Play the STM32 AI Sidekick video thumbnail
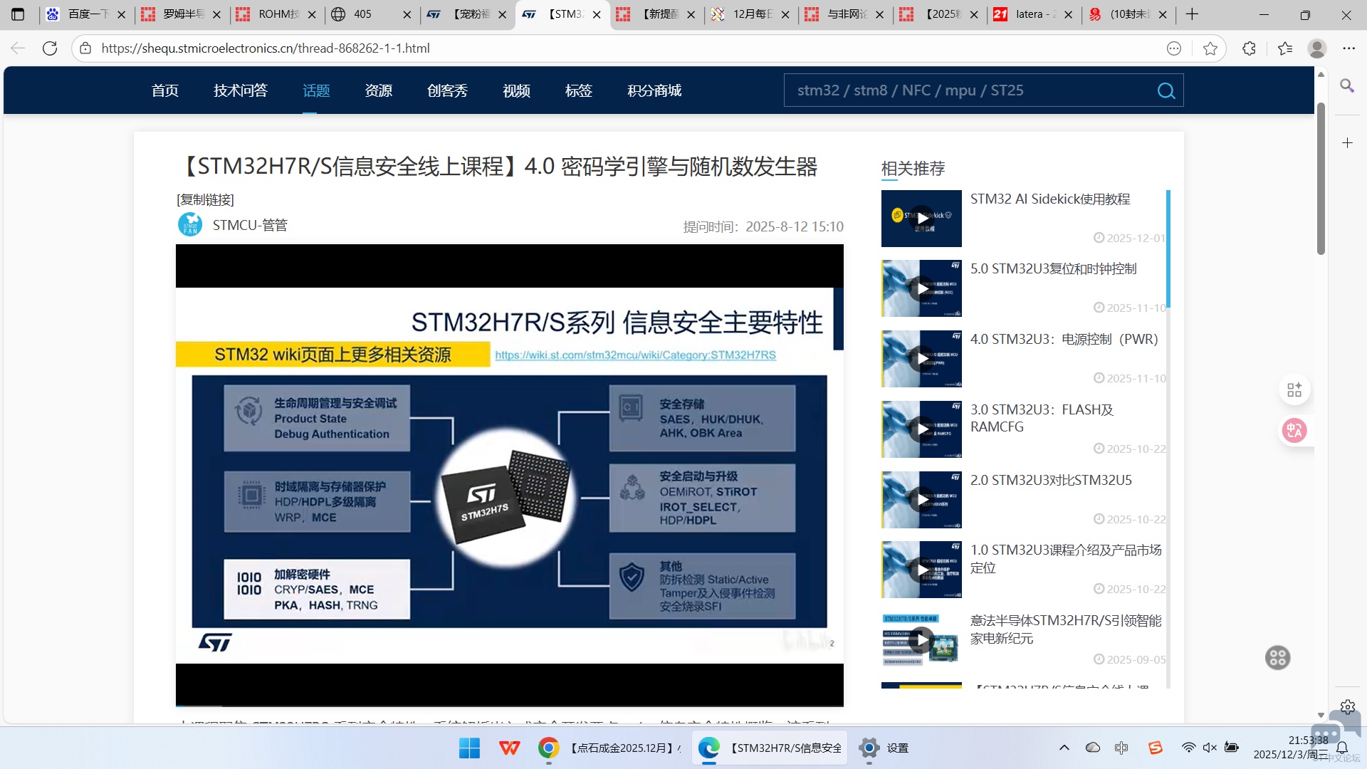1367x769 pixels. (x=921, y=218)
